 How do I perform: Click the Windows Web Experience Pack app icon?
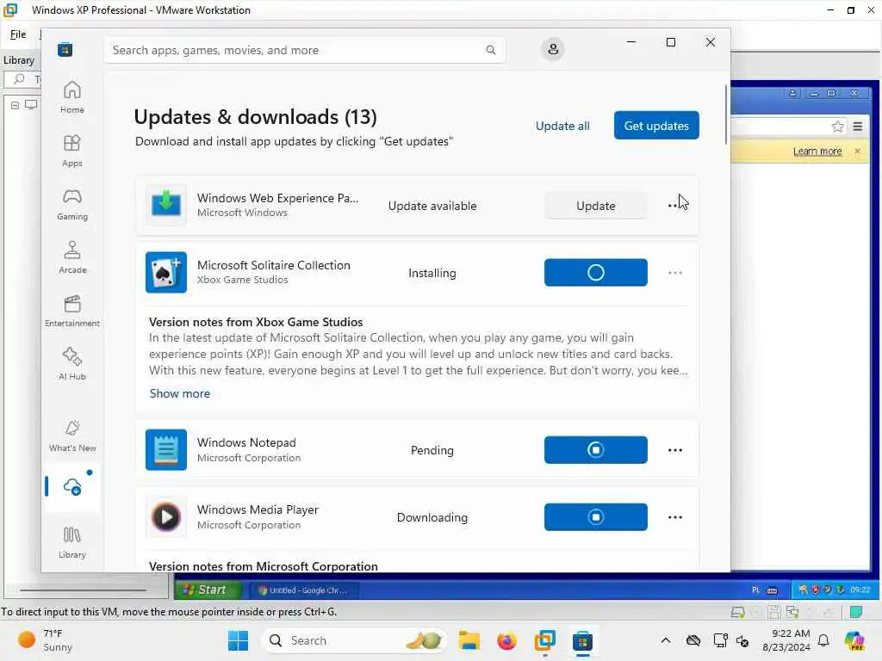point(166,205)
